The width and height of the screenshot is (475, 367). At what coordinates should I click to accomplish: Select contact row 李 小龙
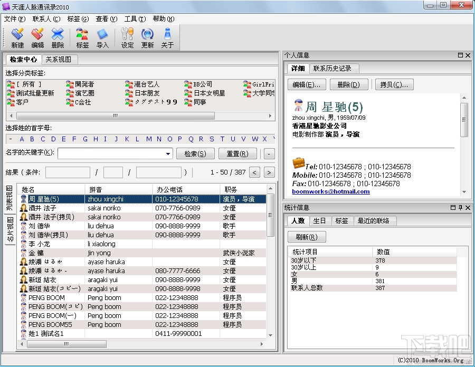pyautogui.click(x=142, y=244)
